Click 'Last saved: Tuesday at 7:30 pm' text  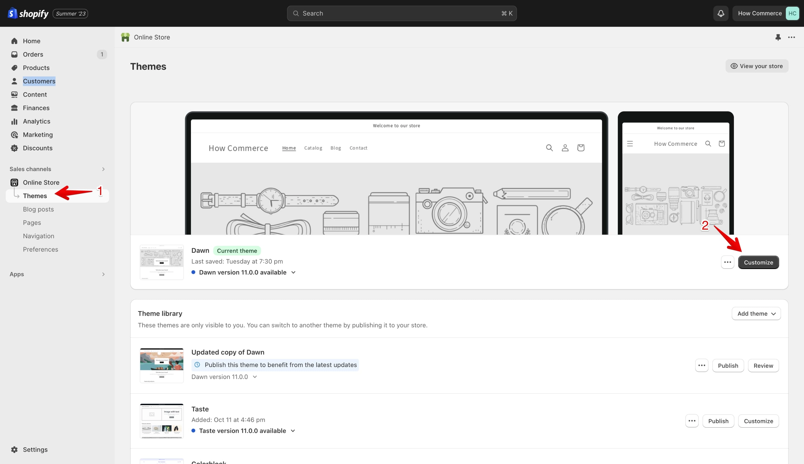237,261
